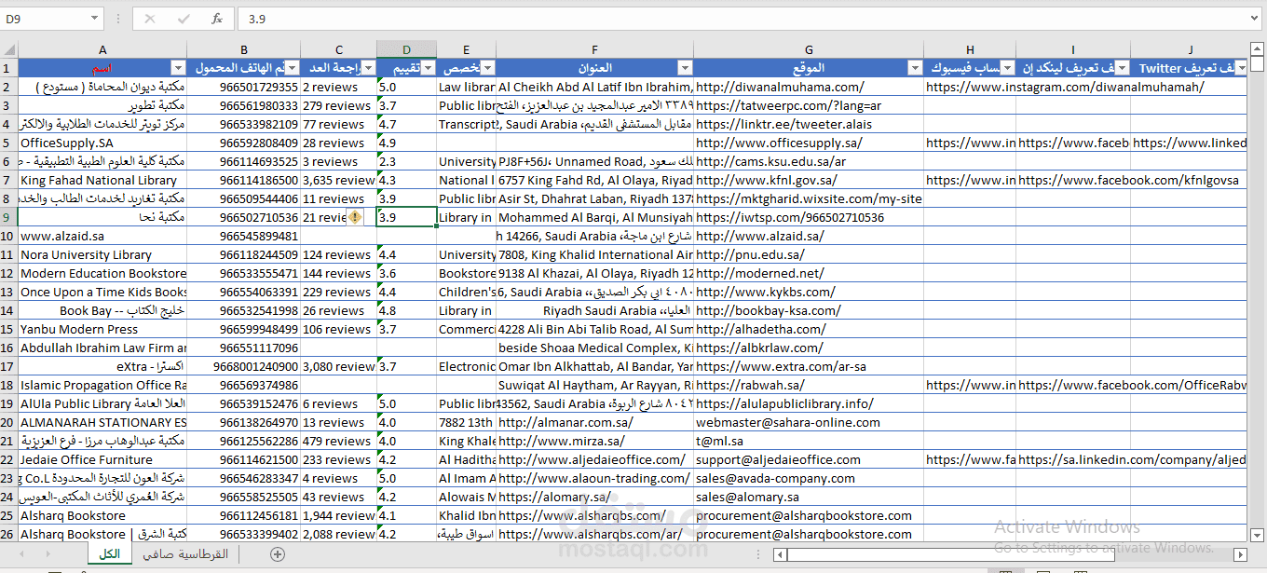Select row 9 header
Viewport: 1267px width, 573px height.
click(8, 217)
